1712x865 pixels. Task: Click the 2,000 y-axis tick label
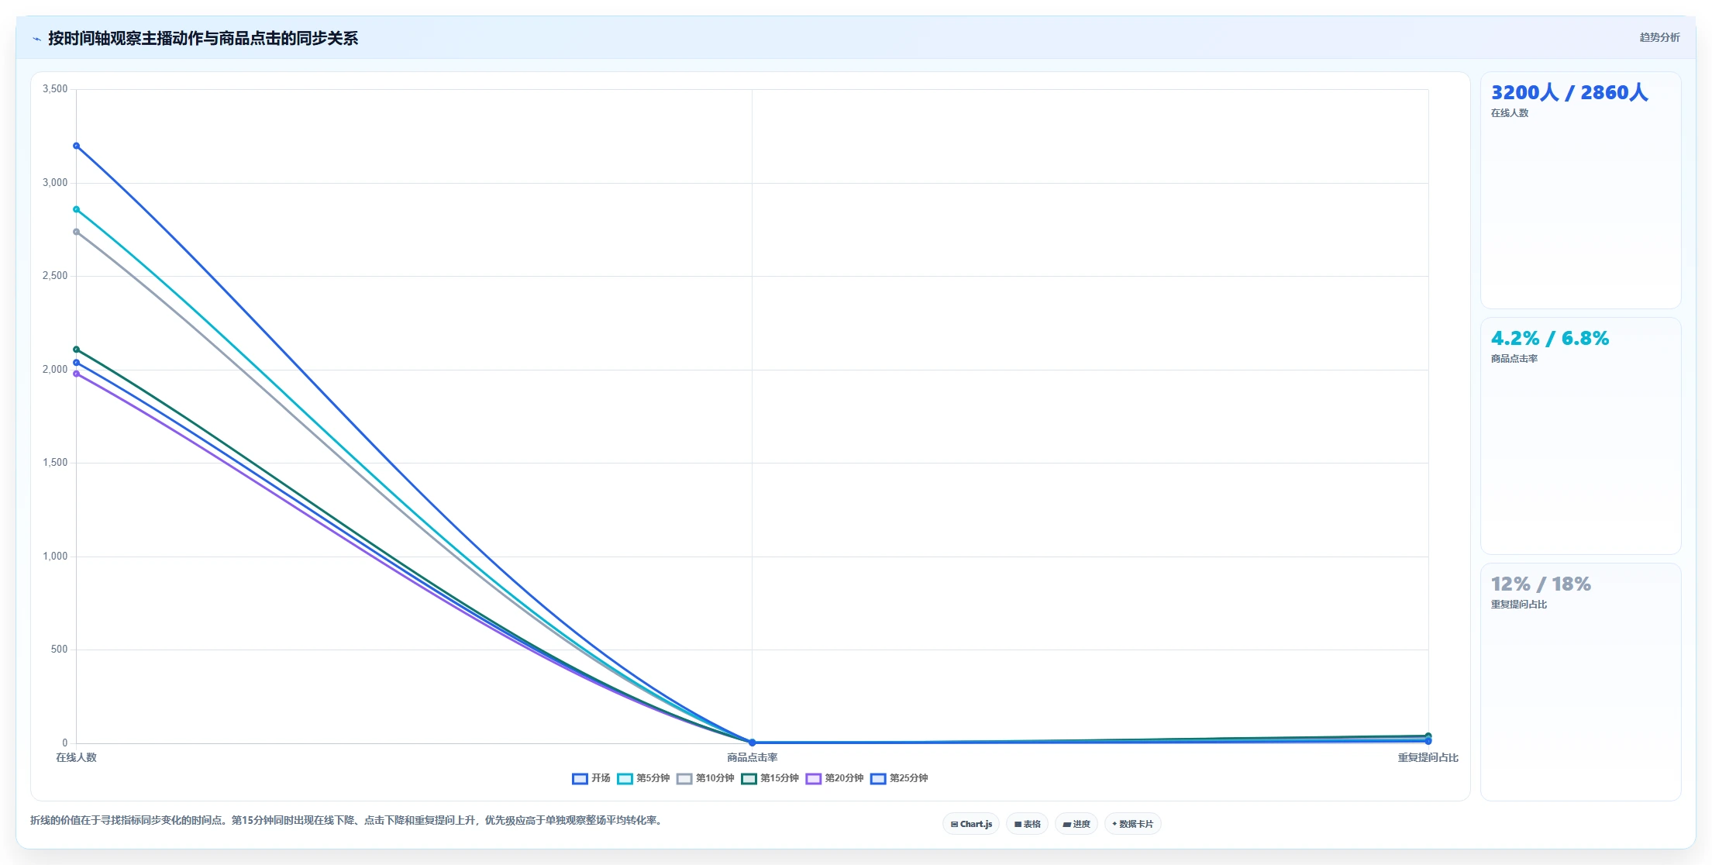pyautogui.click(x=55, y=370)
